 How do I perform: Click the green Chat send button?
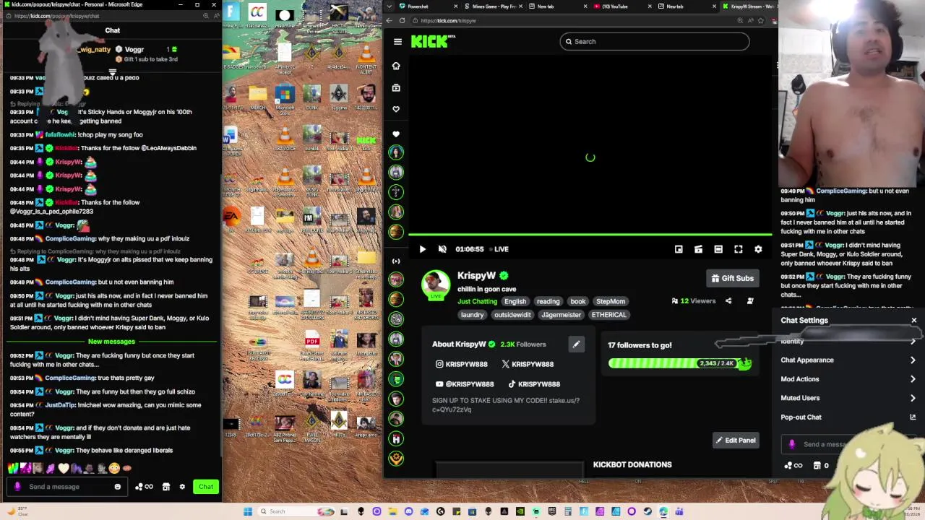[206, 487]
